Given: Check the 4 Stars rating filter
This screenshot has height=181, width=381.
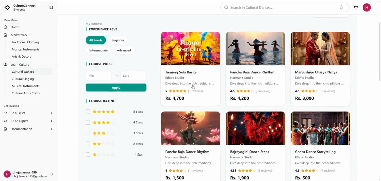Looking at the screenshot, I should pyautogui.click(x=88, y=122).
